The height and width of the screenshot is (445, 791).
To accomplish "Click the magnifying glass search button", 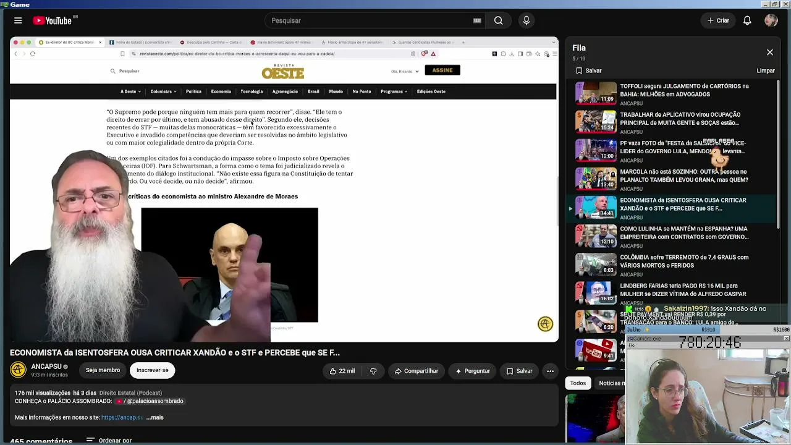I will click(x=498, y=20).
